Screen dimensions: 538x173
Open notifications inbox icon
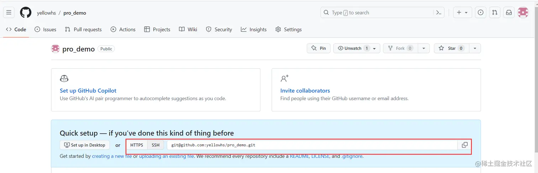coord(509,12)
